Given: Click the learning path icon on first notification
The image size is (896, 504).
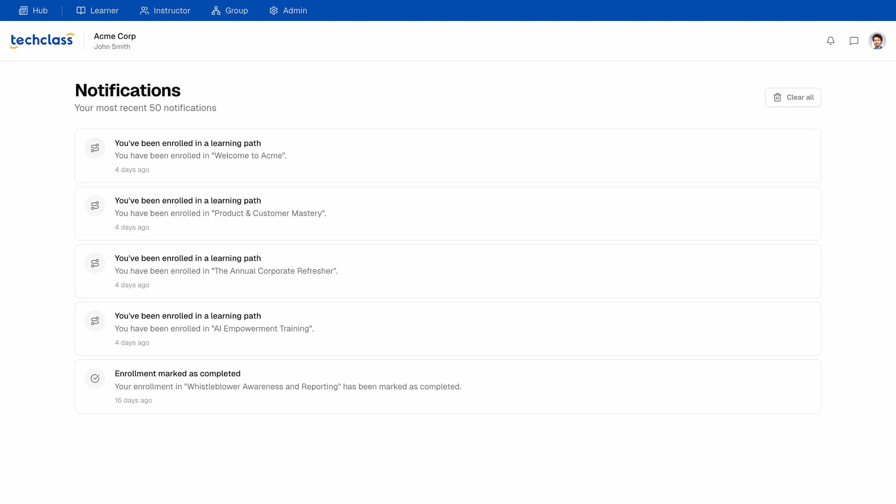Looking at the screenshot, I should click(95, 148).
